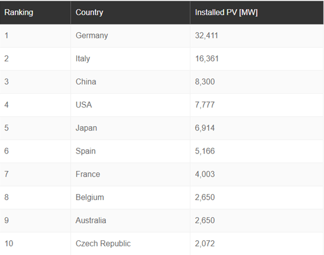Click the 6,914 value cell
324x255 pixels.
pyautogui.click(x=257, y=128)
